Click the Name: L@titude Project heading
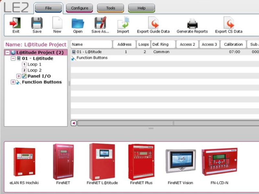259x194 pixels. tap(36, 45)
